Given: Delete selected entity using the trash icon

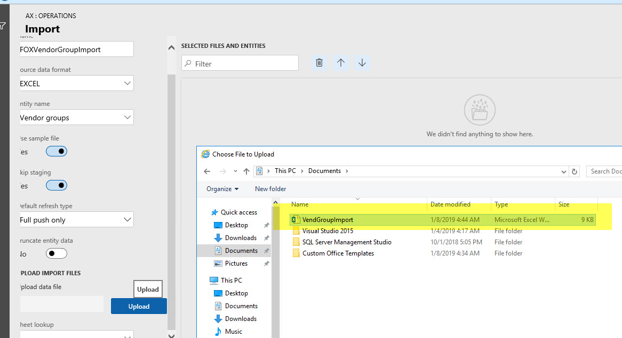Looking at the screenshot, I should coord(319,62).
